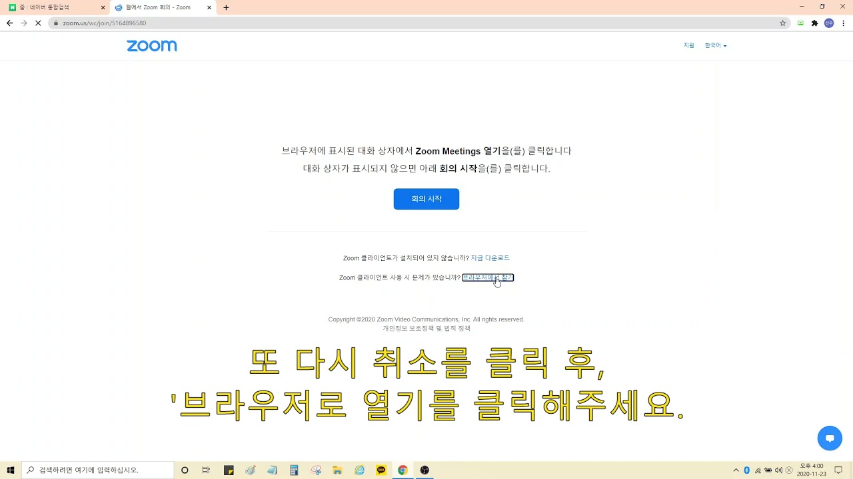Viewport: 853px width, 479px height.
Task: Open the Chrome extensions puzzle icon
Action: pos(814,23)
